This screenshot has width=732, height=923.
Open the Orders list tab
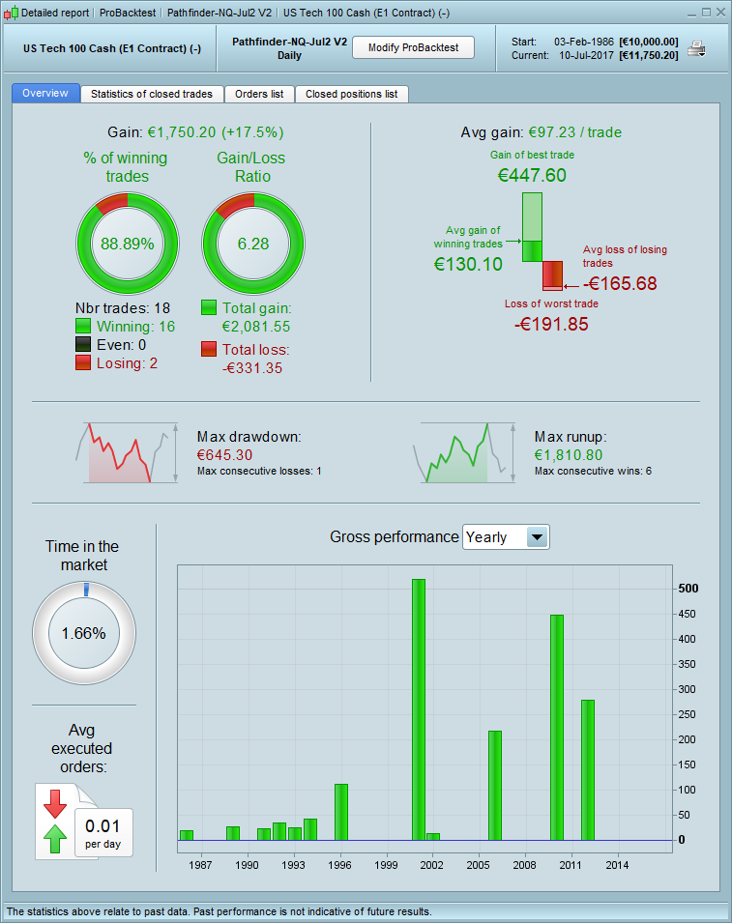[x=259, y=94]
